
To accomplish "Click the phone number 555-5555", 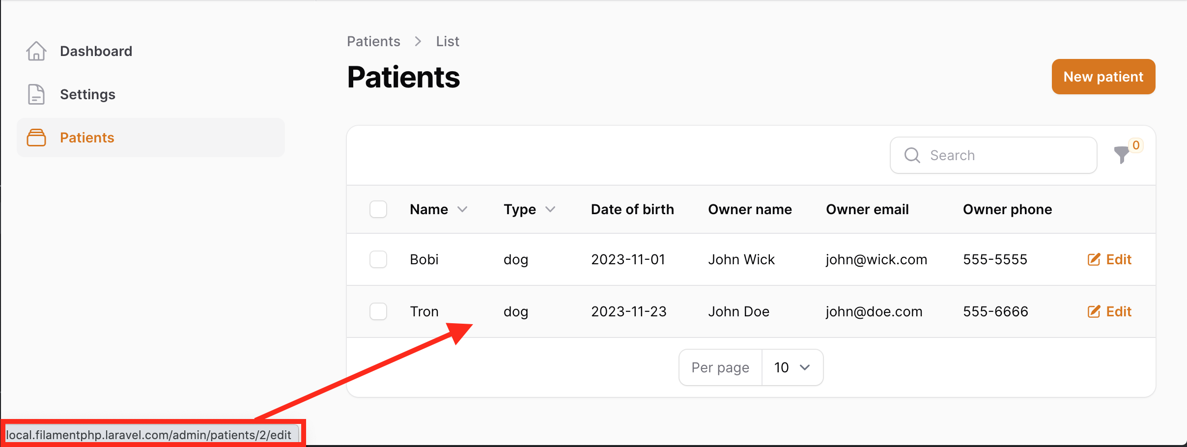I will (x=995, y=259).
